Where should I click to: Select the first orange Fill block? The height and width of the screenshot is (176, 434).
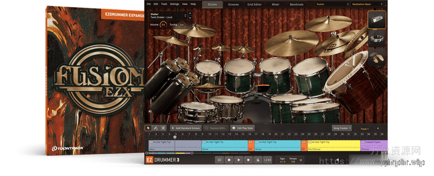pyautogui.click(x=250, y=146)
